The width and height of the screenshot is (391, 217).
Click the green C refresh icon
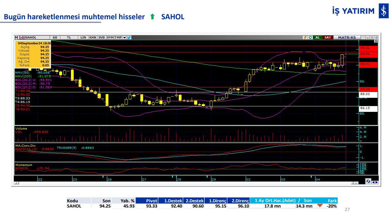[x=310, y=37]
